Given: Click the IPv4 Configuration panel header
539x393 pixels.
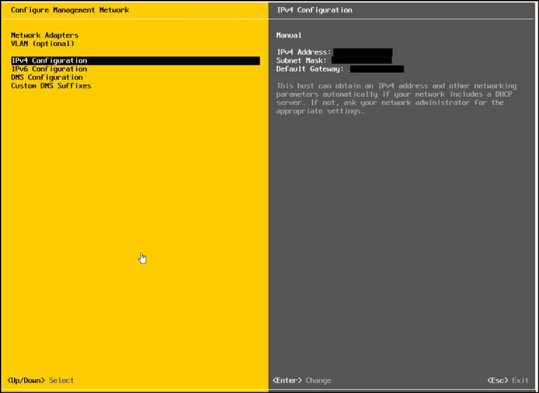Looking at the screenshot, I should [x=314, y=9].
